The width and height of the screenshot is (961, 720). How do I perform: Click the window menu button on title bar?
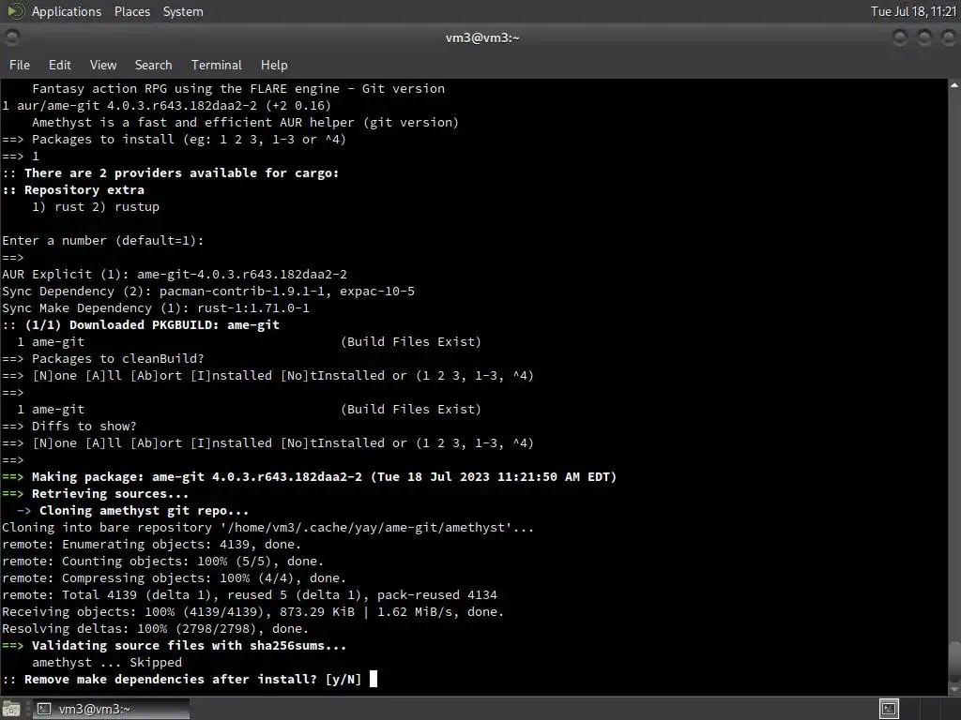tap(11, 37)
